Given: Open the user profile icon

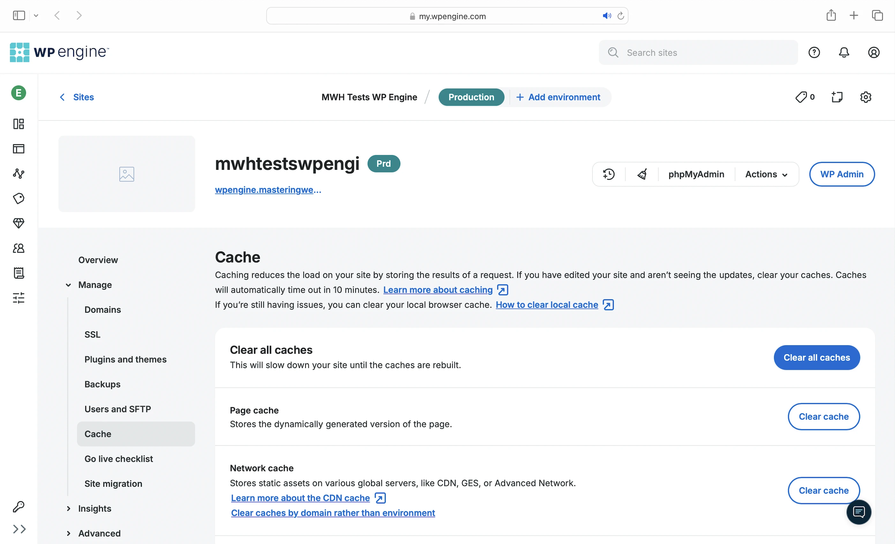Looking at the screenshot, I should 874,52.
